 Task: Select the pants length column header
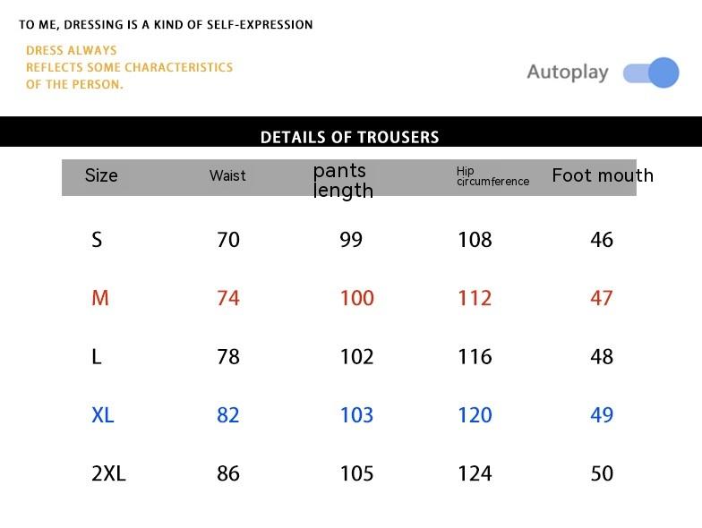coord(343,180)
